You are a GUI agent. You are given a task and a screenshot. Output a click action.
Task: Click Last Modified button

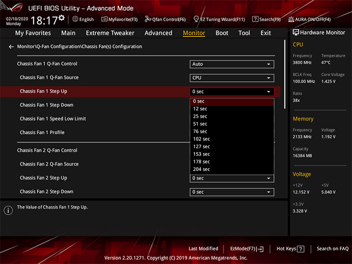(203, 249)
